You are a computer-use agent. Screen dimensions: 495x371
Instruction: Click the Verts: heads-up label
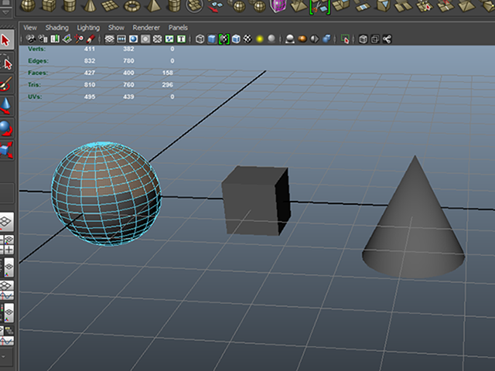(x=36, y=49)
